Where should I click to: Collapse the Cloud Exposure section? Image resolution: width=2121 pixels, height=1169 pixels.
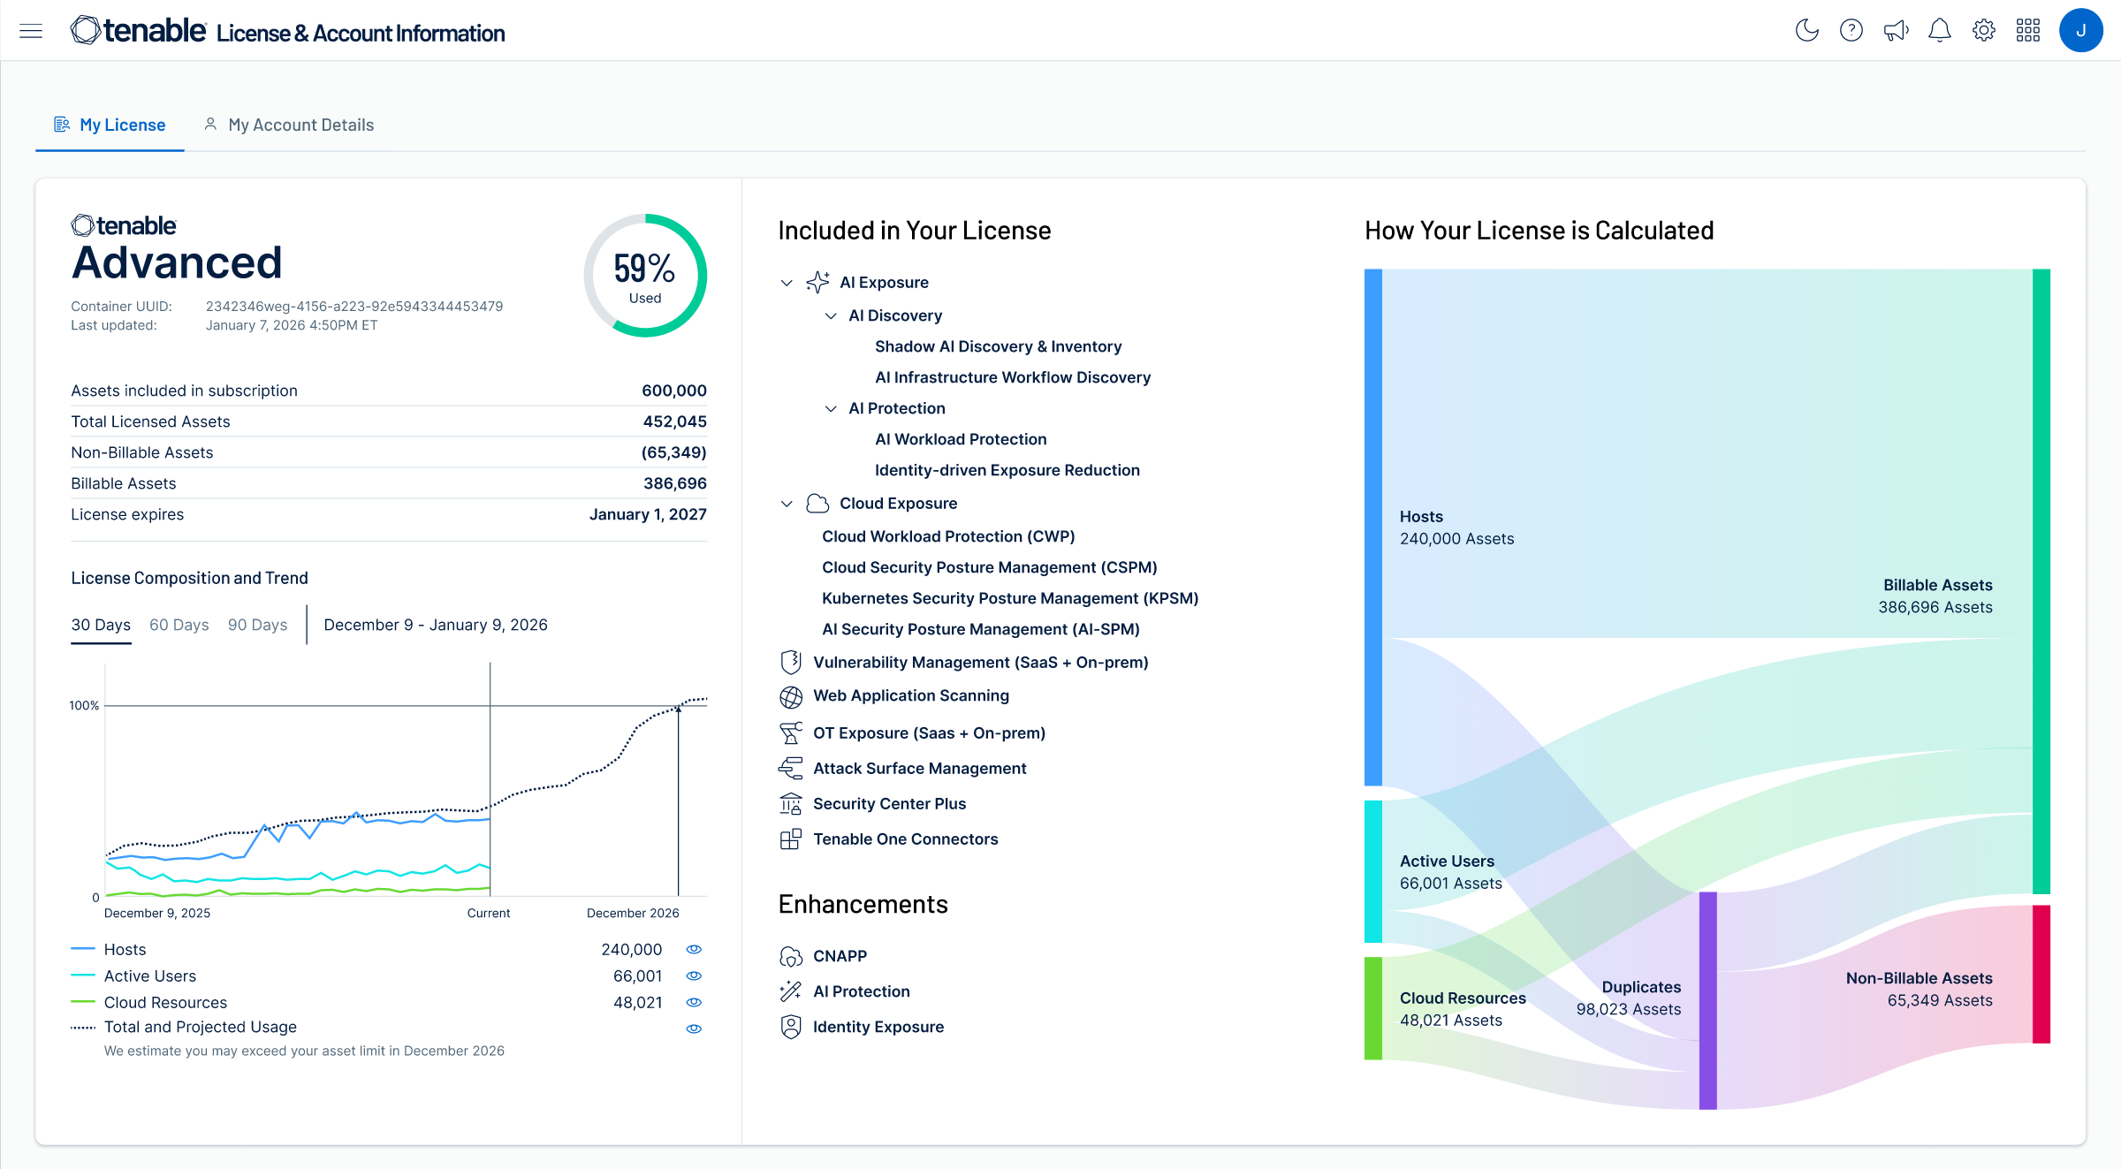coord(787,504)
